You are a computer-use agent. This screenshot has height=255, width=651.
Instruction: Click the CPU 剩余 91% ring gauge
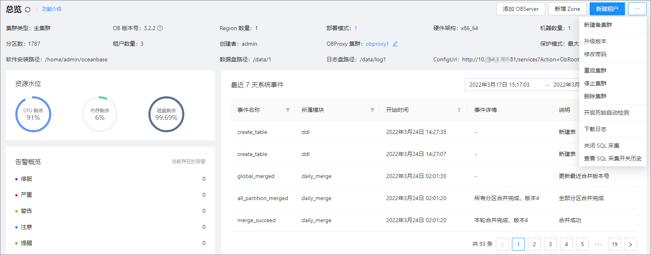coord(33,114)
